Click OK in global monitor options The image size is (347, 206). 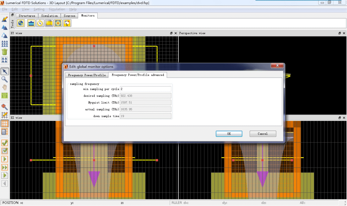[229, 134]
